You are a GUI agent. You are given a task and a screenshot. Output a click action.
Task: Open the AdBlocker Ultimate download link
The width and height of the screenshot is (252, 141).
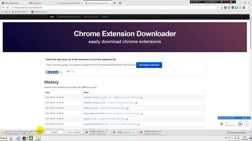click(x=94, y=103)
